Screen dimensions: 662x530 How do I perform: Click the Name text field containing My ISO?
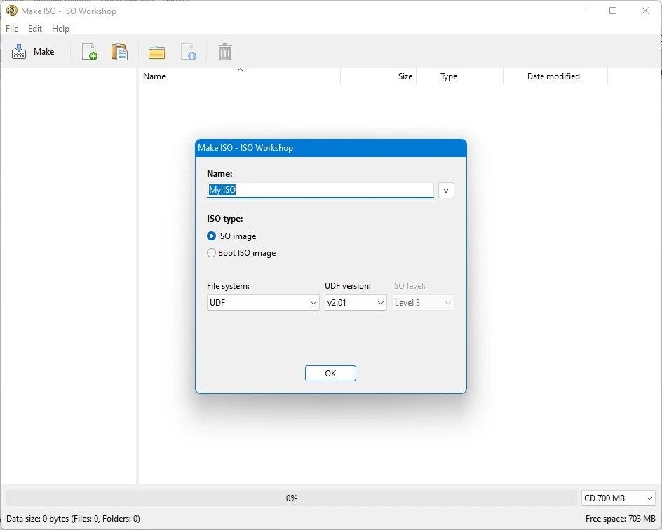(320, 190)
